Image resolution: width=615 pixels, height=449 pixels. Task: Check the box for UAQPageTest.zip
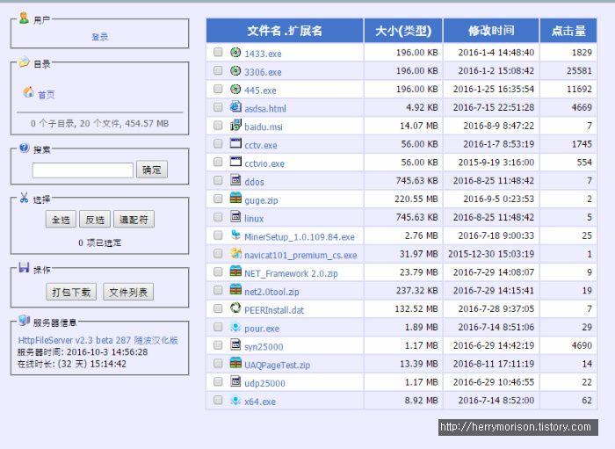218,364
